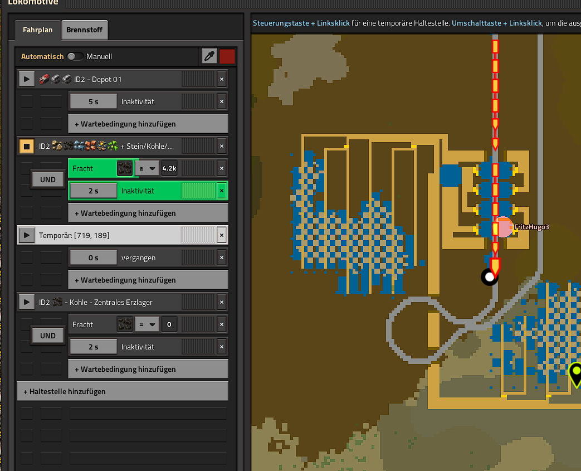This screenshot has width=581, height=471.
Task: Toggle UND operator for Zentrales Erzlager conditions
Action: pyautogui.click(x=48, y=336)
